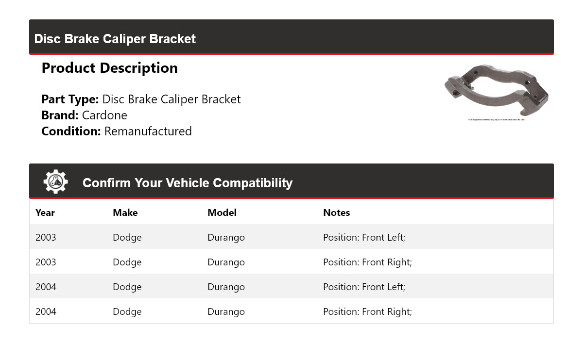Click the Model column header
This screenshot has width=583, height=343.
(222, 212)
